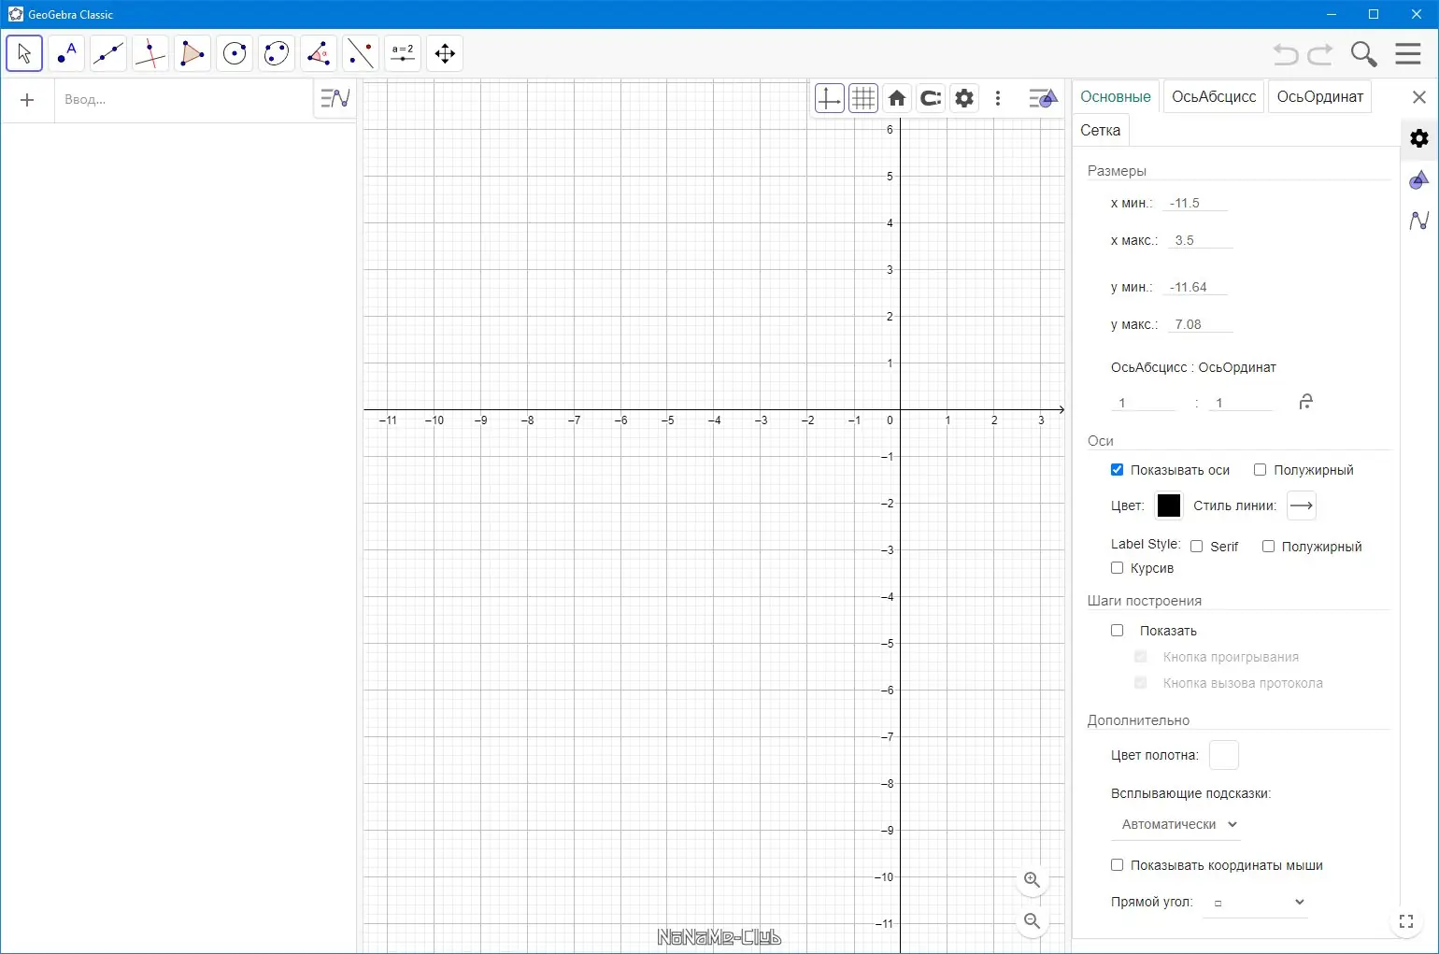Screen dimensions: 1439x954
Task: Select the Move Graphics View tool
Action: point(445,53)
